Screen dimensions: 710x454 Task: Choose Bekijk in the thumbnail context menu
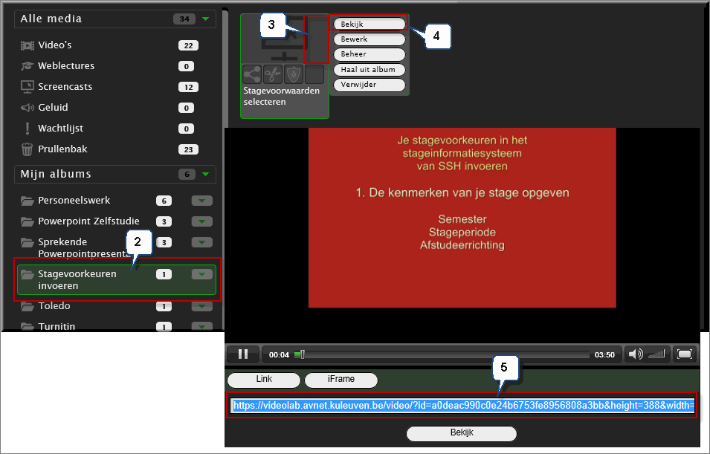369,25
